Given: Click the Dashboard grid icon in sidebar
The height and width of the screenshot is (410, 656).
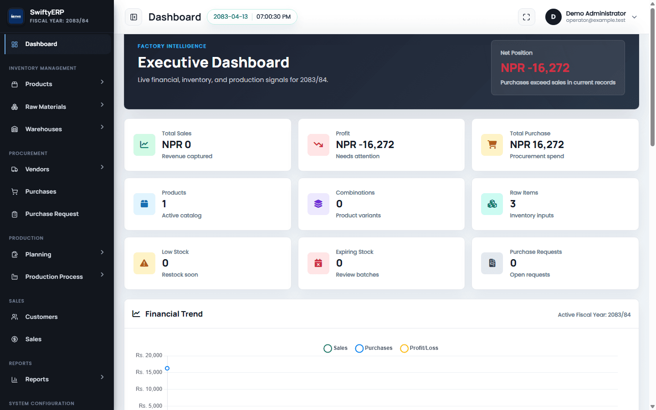Looking at the screenshot, I should coord(15,44).
